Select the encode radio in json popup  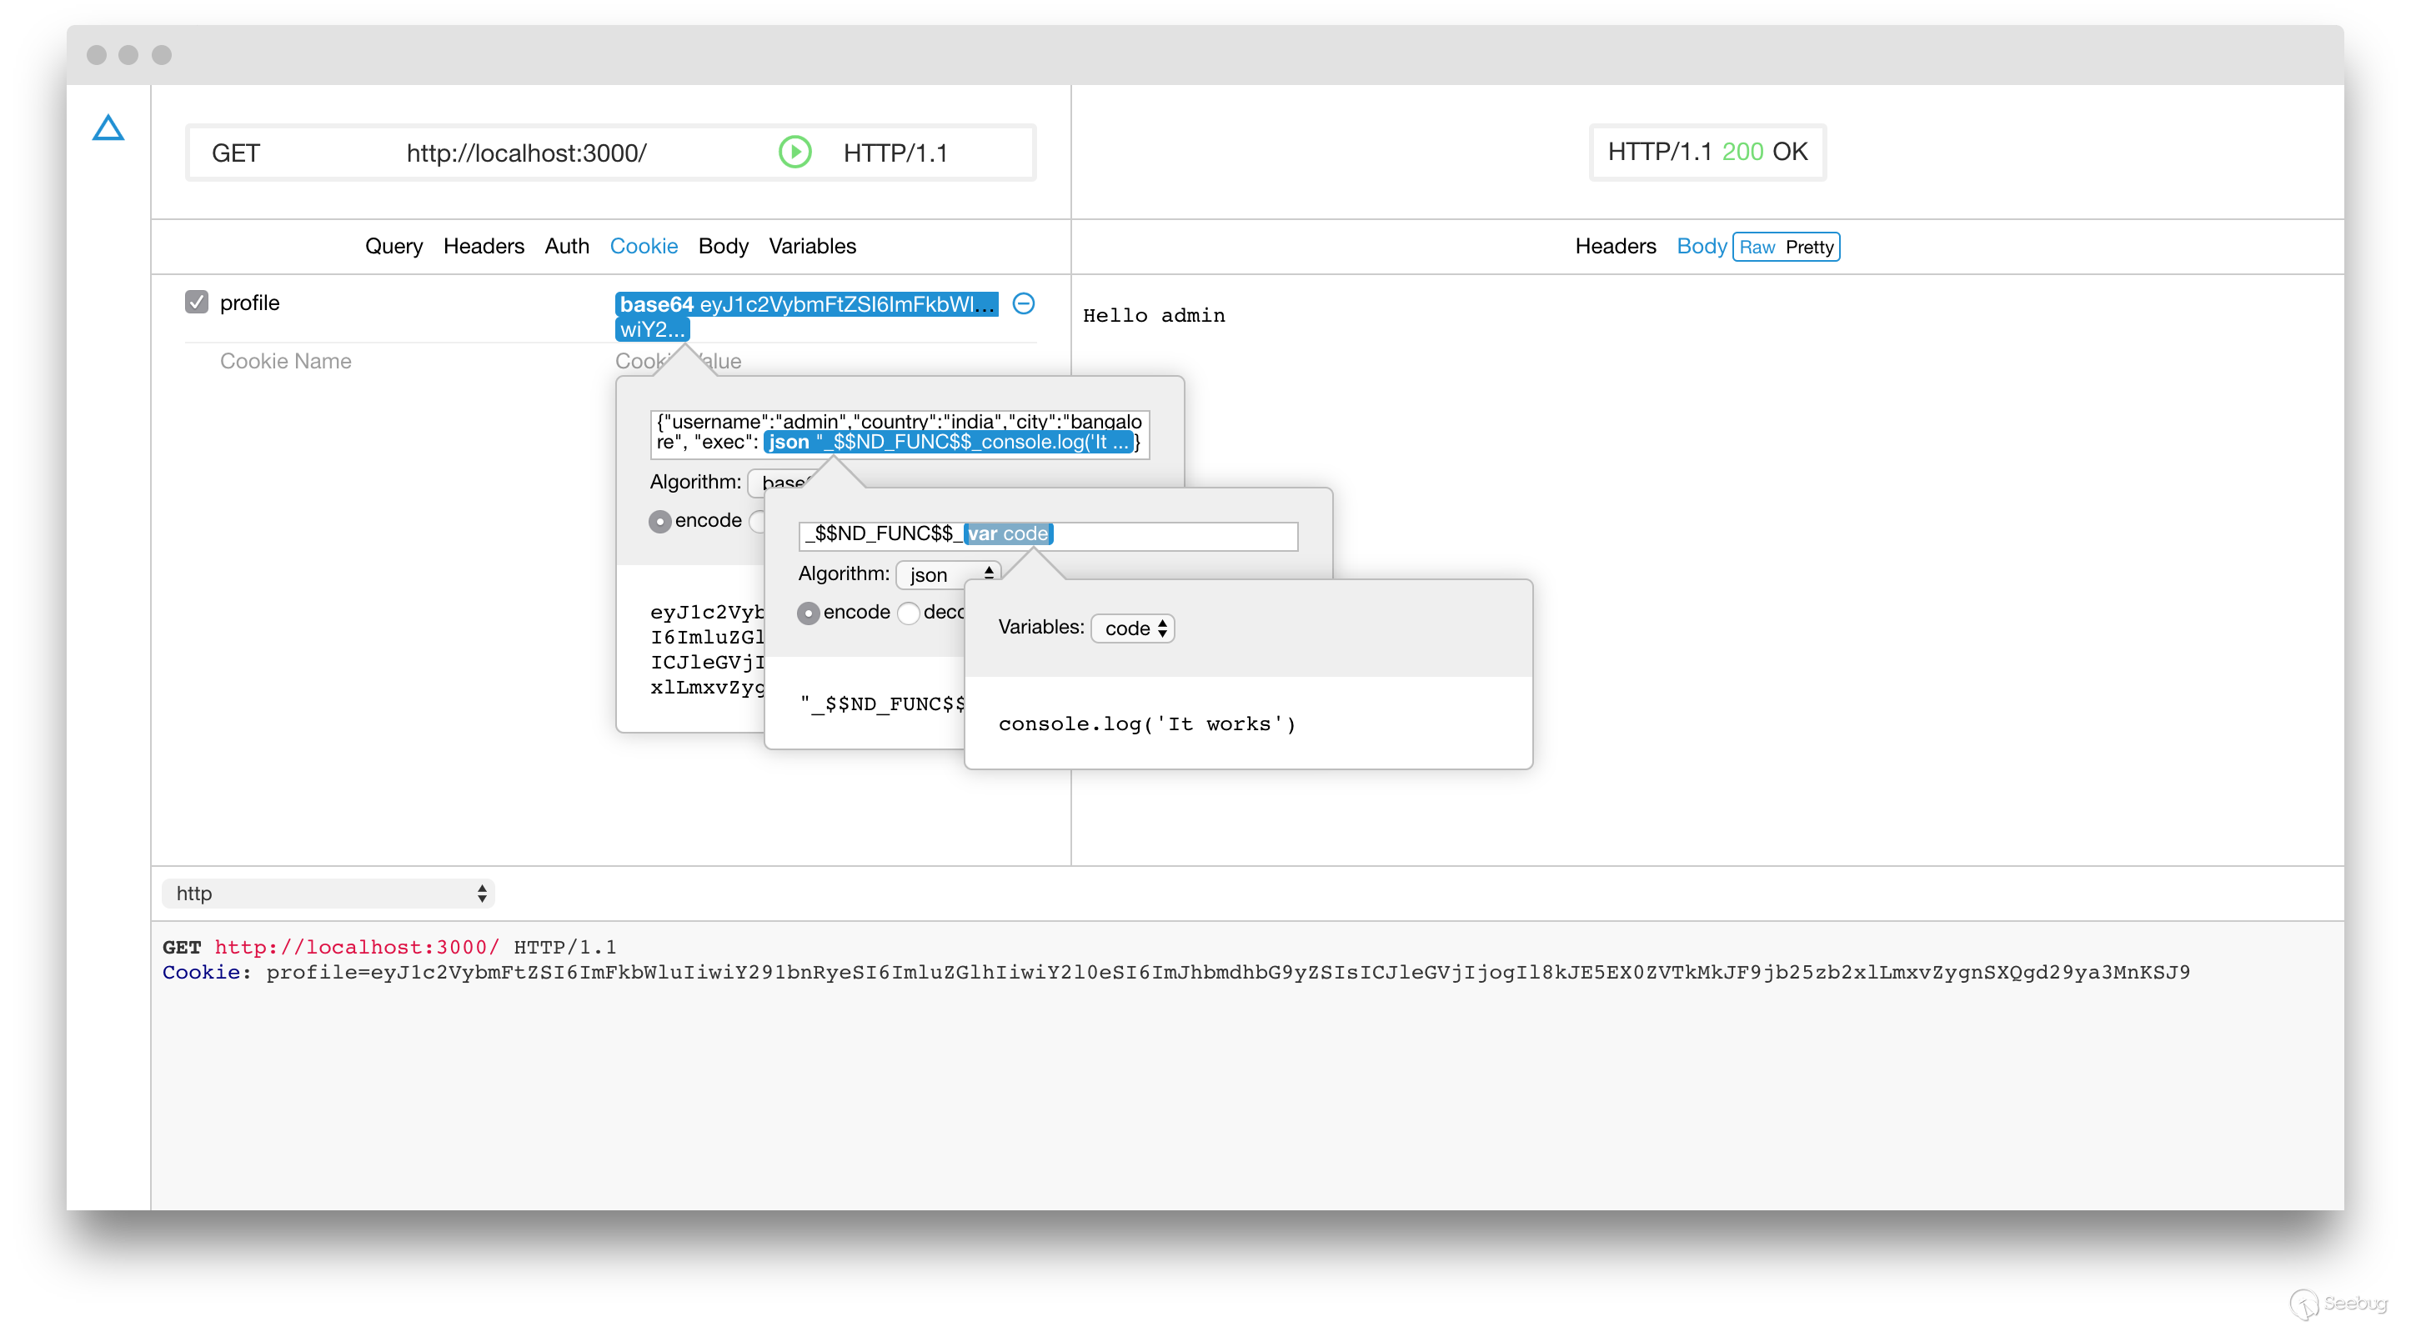(x=809, y=613)
